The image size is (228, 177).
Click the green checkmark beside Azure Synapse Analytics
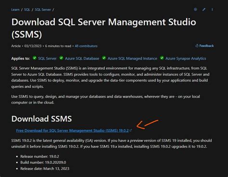[x=162, y=58]
